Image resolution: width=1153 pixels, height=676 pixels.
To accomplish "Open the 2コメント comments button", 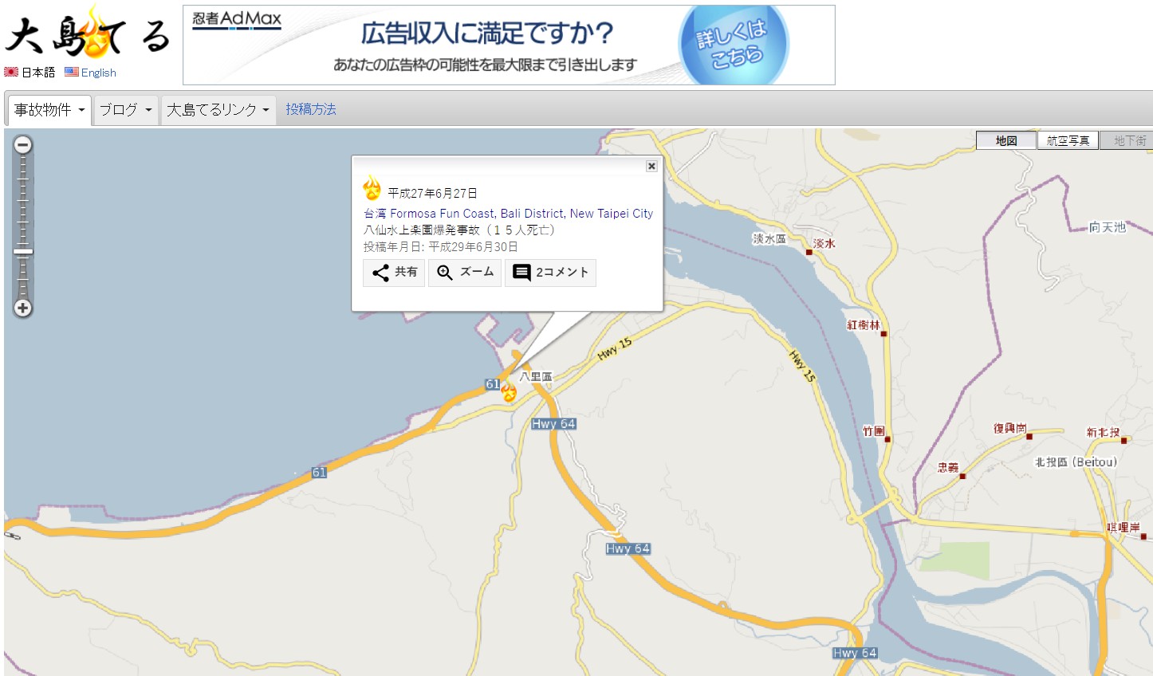I will pos(550,273).
